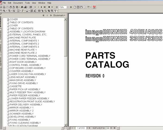This screenshot has height=130, width=163.
Task: Toggle navigation pane button in status bar
Action: coord(69,128)
